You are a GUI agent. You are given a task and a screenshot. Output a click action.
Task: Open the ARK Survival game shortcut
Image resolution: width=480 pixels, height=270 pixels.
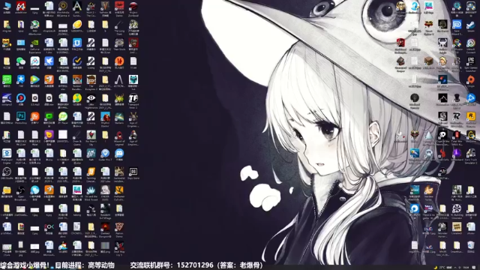(x=77, y=8)
